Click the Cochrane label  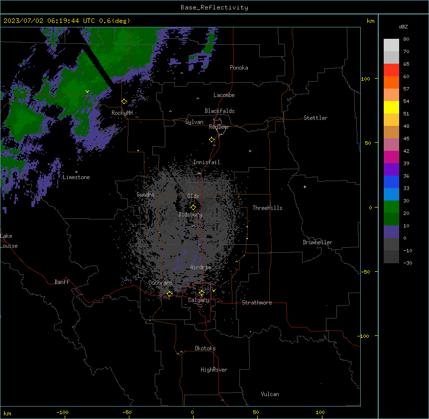coord(160,283)
